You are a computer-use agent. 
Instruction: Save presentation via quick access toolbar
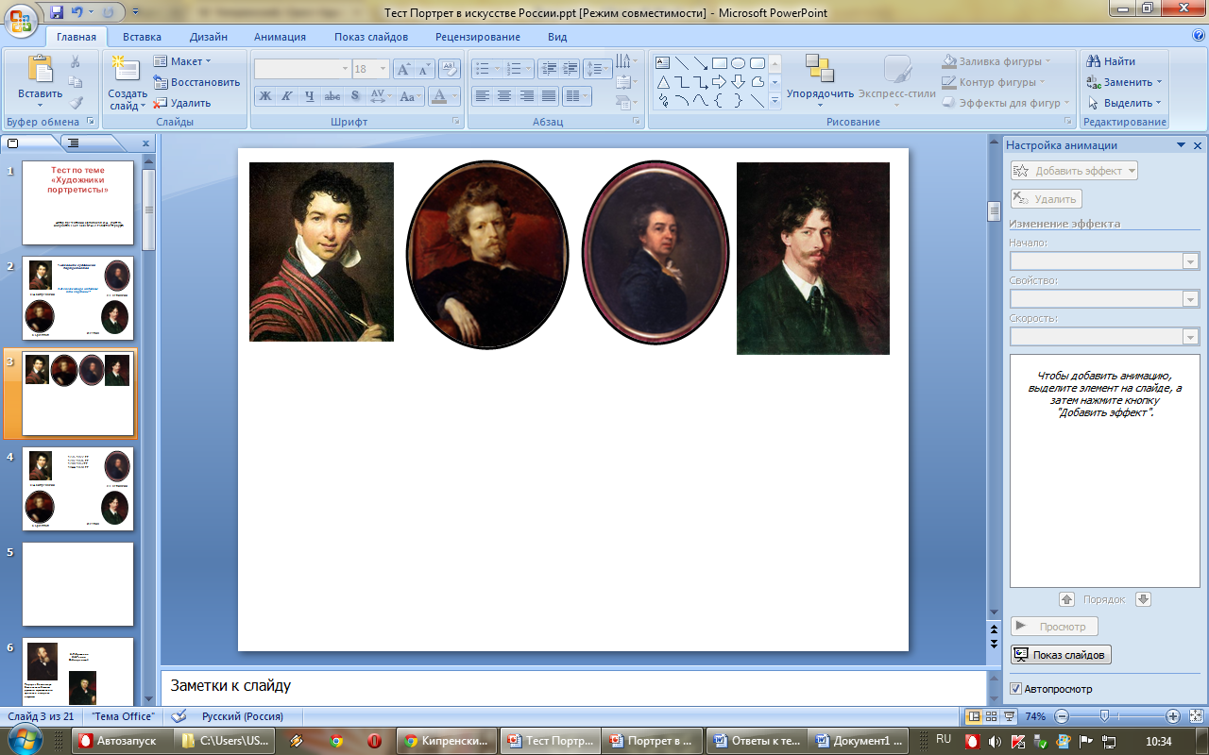tap(57, 13)
